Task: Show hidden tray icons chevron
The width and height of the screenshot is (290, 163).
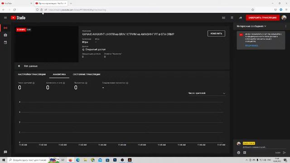Action: click(x=246, y=160)
